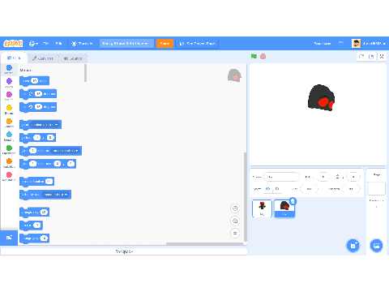Click the turn clockwise 15 degrees block

(38, 94)
